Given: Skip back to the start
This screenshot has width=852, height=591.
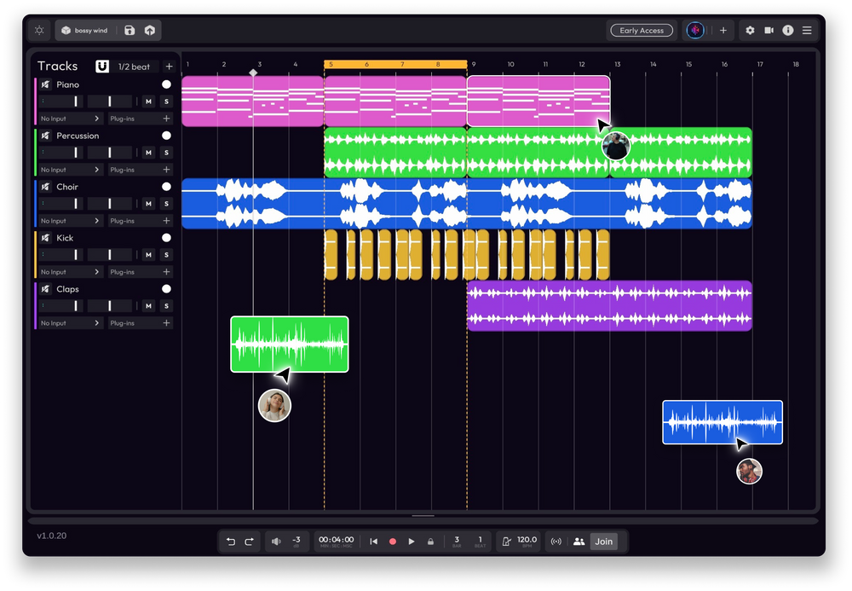Looking at the screenshot, I should pos(373,541).
